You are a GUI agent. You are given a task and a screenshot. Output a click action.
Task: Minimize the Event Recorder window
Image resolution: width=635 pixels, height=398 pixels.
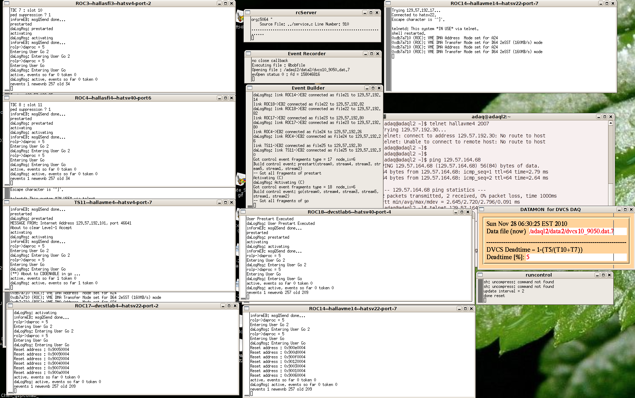(x=365, y=53)
